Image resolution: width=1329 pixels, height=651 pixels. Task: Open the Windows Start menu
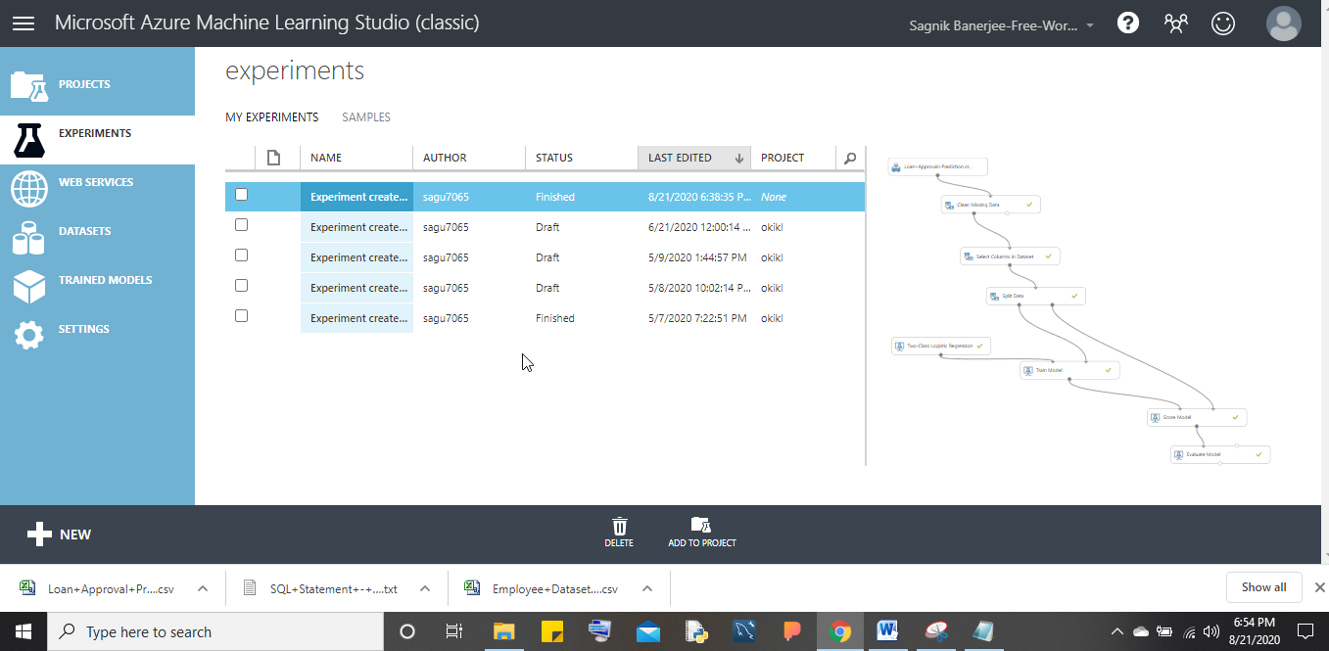point(24,631)
